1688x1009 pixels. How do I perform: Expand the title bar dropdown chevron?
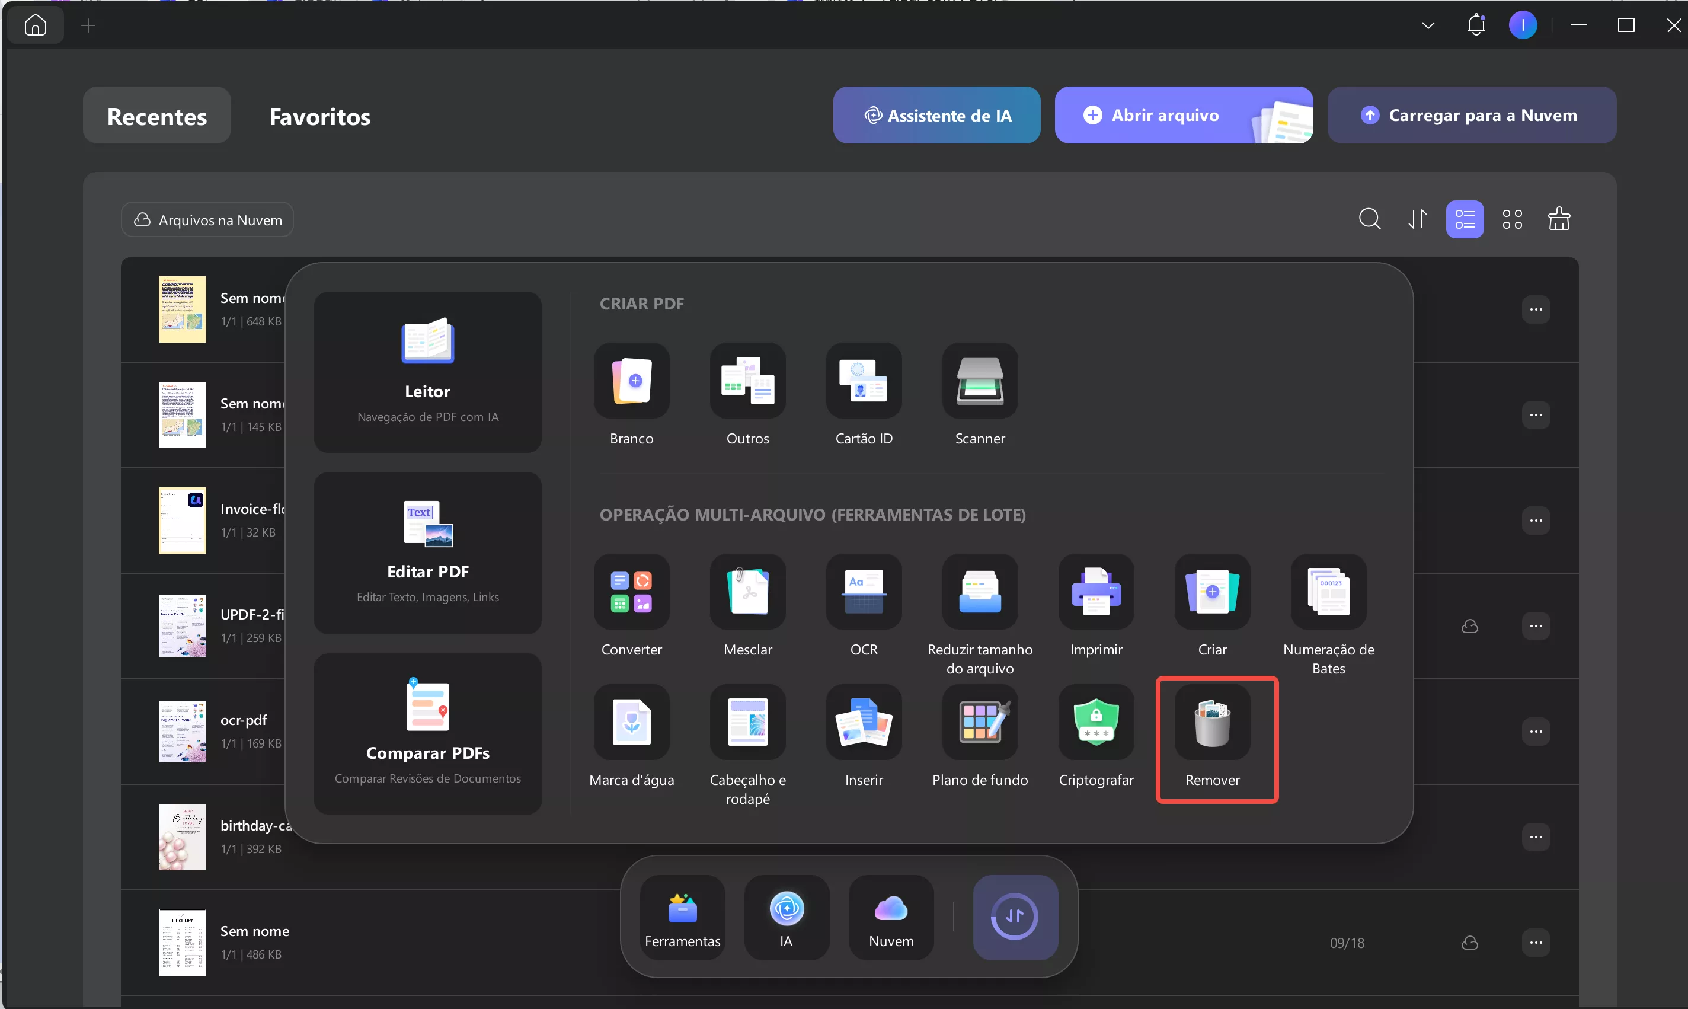click(x=1428, y=26)
